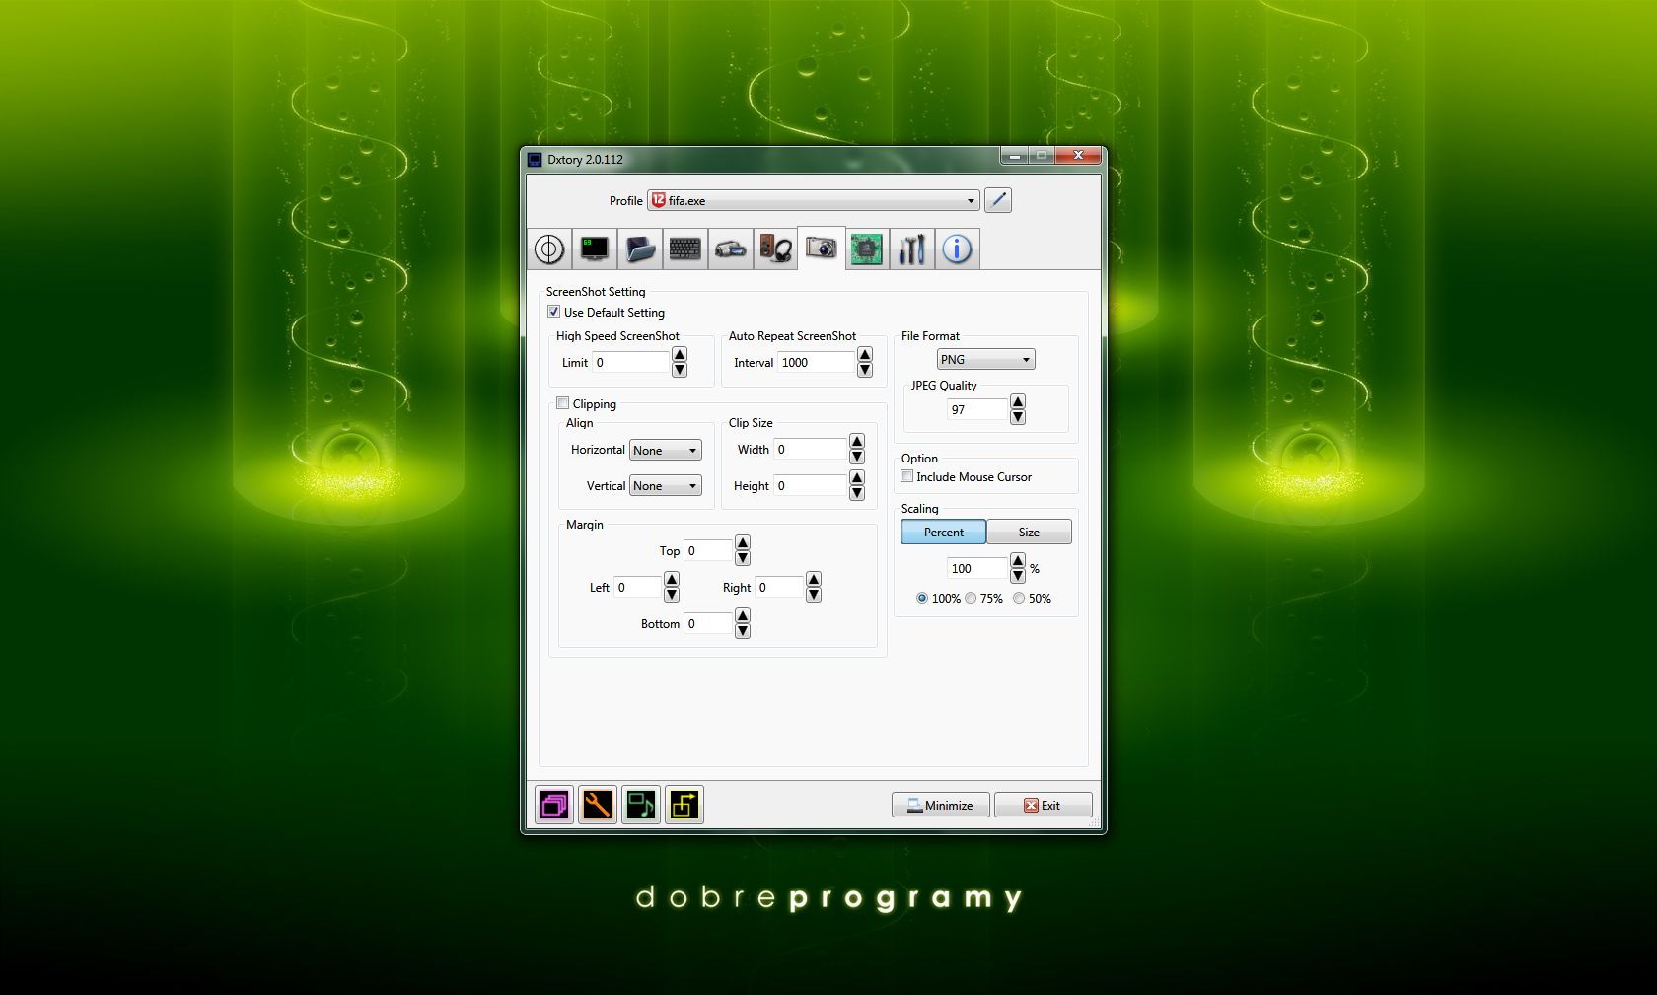Open the Vertical align dropdown
1657x995 pixels.
(x=666, y=486)
